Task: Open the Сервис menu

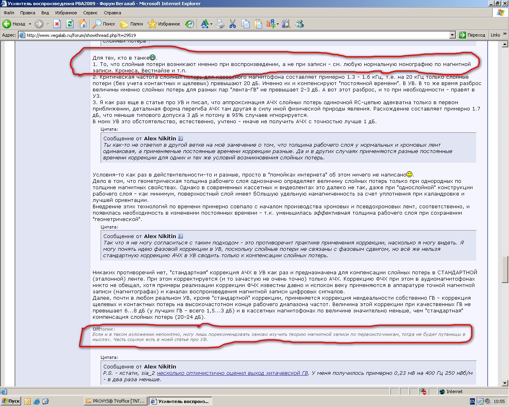Action: point(90,13)
